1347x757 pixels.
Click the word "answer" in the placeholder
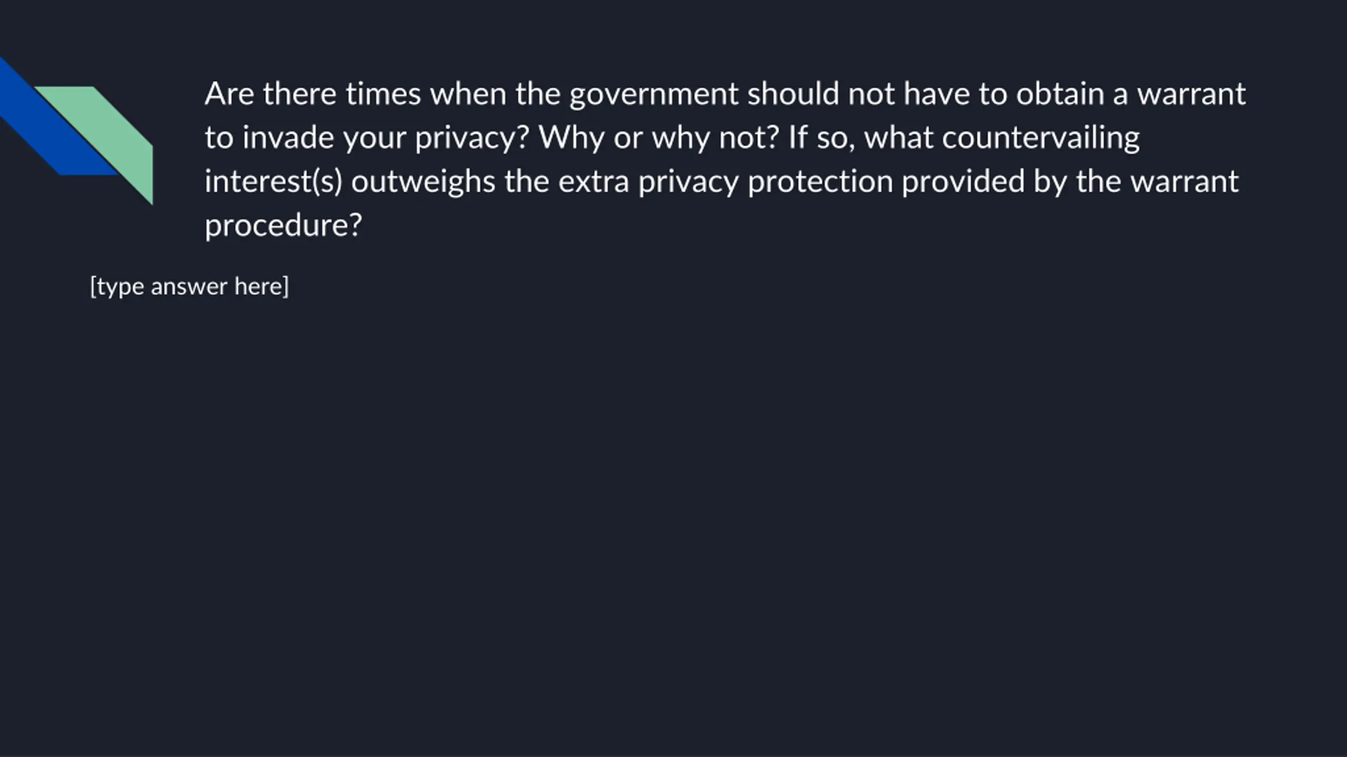click(x=189, y=287)
